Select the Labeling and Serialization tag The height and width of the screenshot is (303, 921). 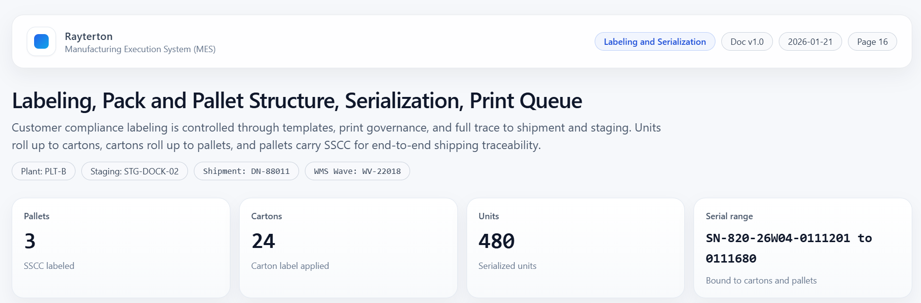655,42
